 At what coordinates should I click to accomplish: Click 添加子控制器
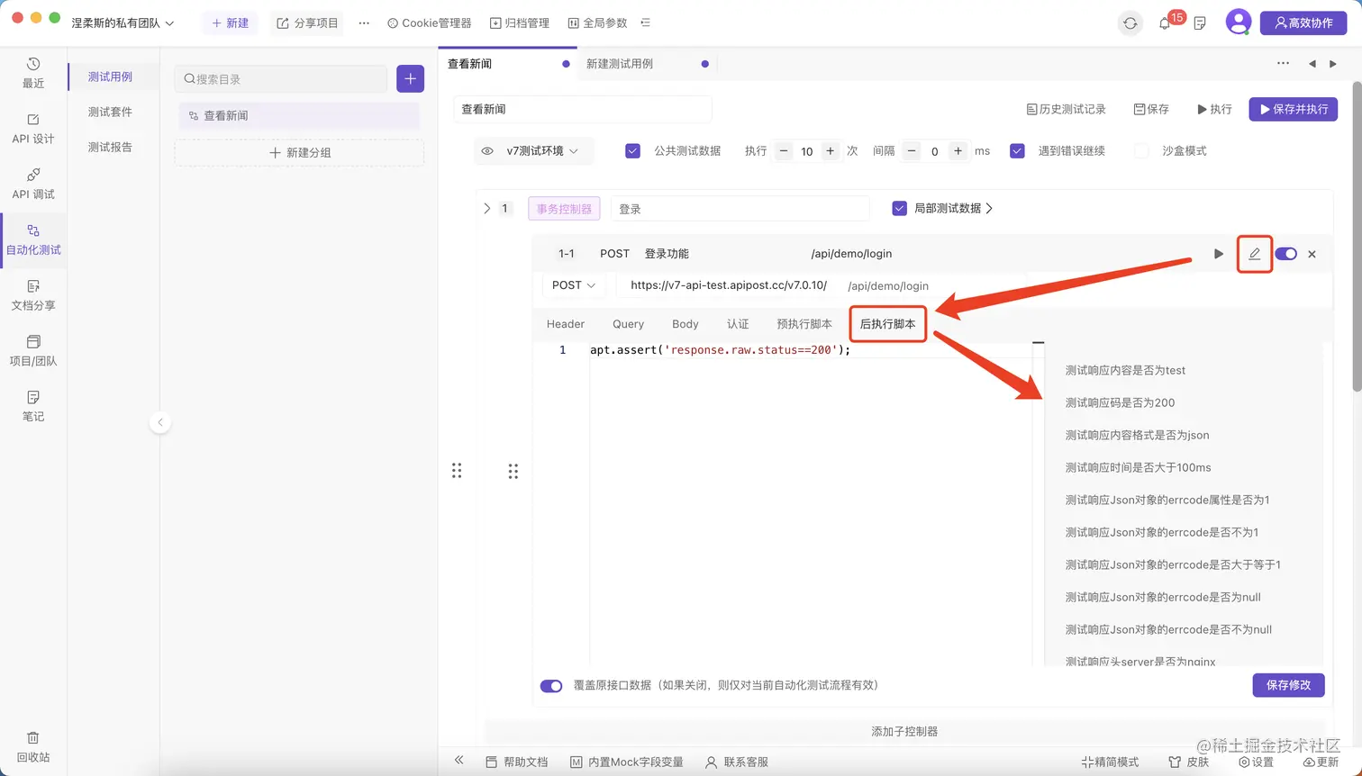[x=904, y=731]
